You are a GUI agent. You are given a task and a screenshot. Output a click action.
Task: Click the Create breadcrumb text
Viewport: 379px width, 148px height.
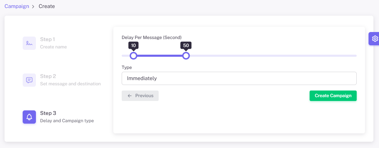pyautogui.click(x=47, y=6)
